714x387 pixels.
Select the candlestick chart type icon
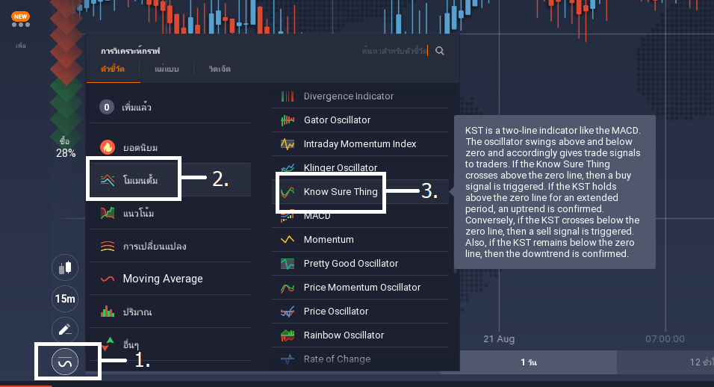click(x=65, y=267)
